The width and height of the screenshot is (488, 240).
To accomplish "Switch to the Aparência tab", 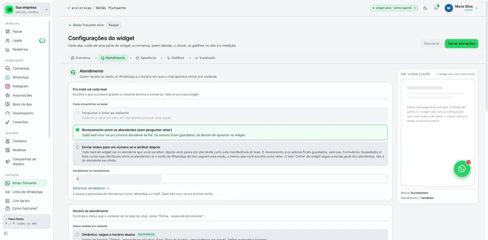I will click(146, 58).
